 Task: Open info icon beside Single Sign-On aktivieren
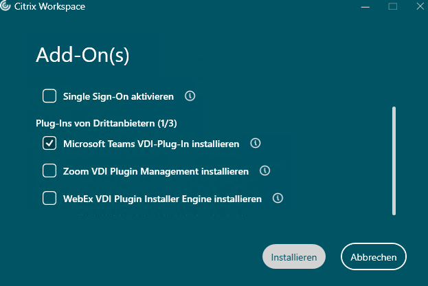(190, 96)
